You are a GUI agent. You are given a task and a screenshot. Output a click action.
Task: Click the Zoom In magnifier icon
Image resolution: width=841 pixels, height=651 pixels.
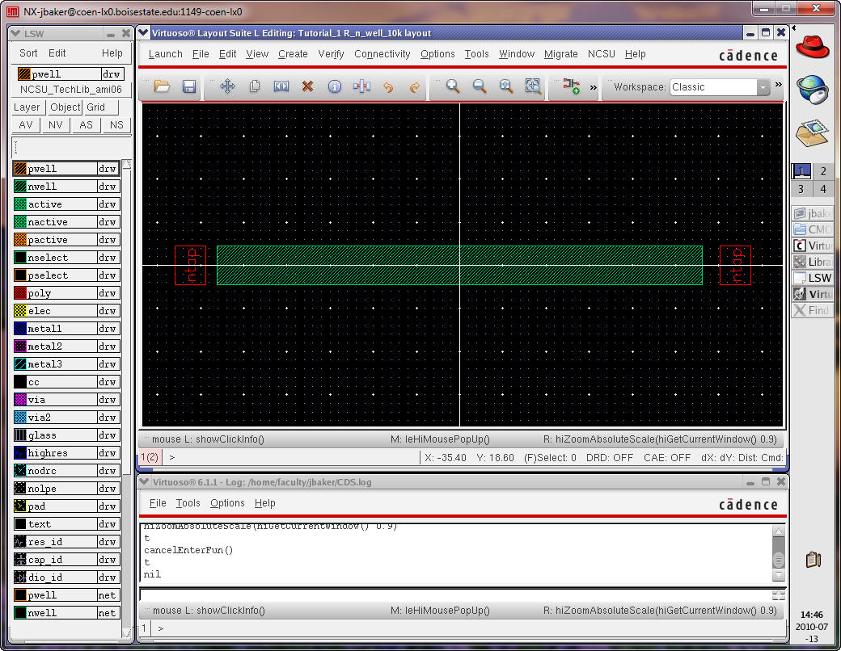coord(453,86)
